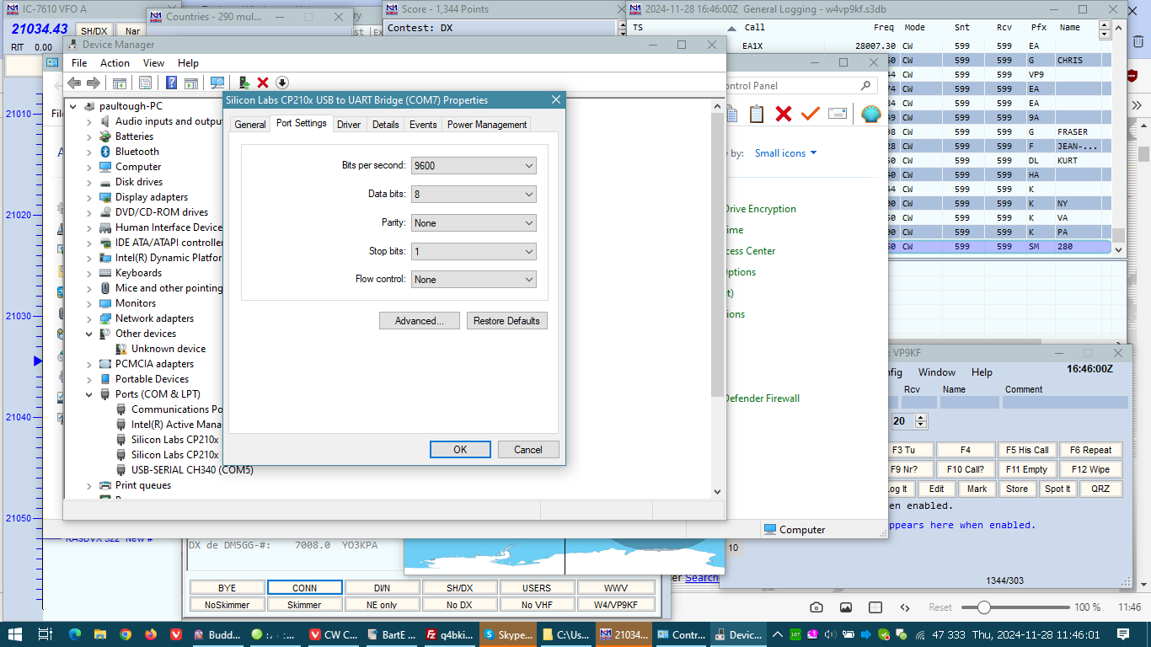
Task: Click Skimmer button in telnet window
Action: coord(304,605)
